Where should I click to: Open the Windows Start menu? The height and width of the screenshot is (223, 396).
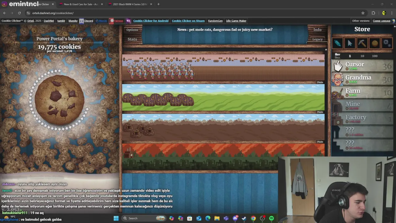pos(116,218)
